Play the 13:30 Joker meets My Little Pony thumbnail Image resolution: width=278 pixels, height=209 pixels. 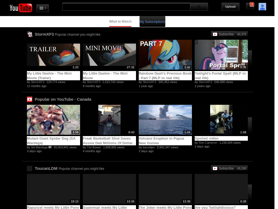(x=165, y=189)
